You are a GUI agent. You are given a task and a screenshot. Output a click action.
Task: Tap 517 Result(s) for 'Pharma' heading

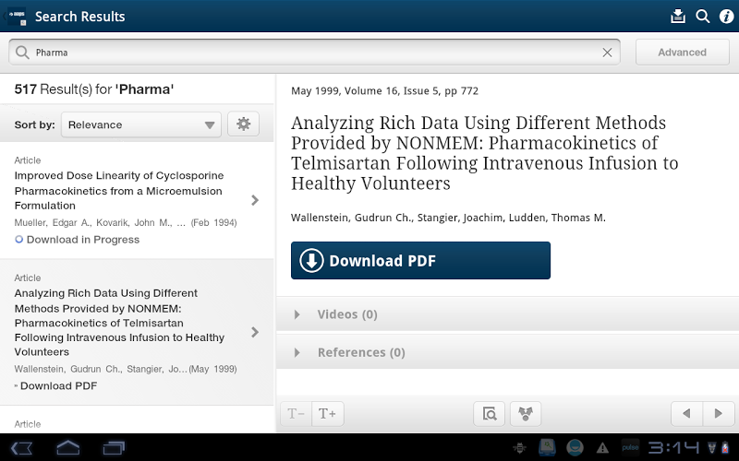[94, 89]
